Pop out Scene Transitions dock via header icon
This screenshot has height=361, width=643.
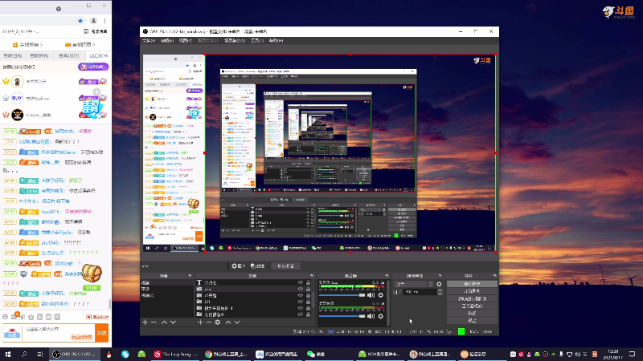click(x=440, y=276)
